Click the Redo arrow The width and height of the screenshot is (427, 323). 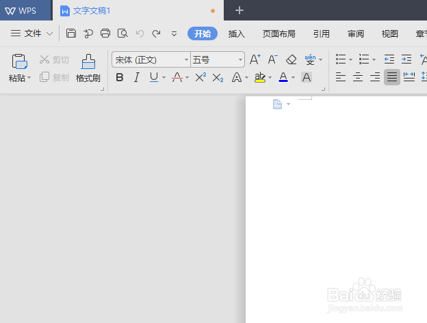tap(156, 33)
